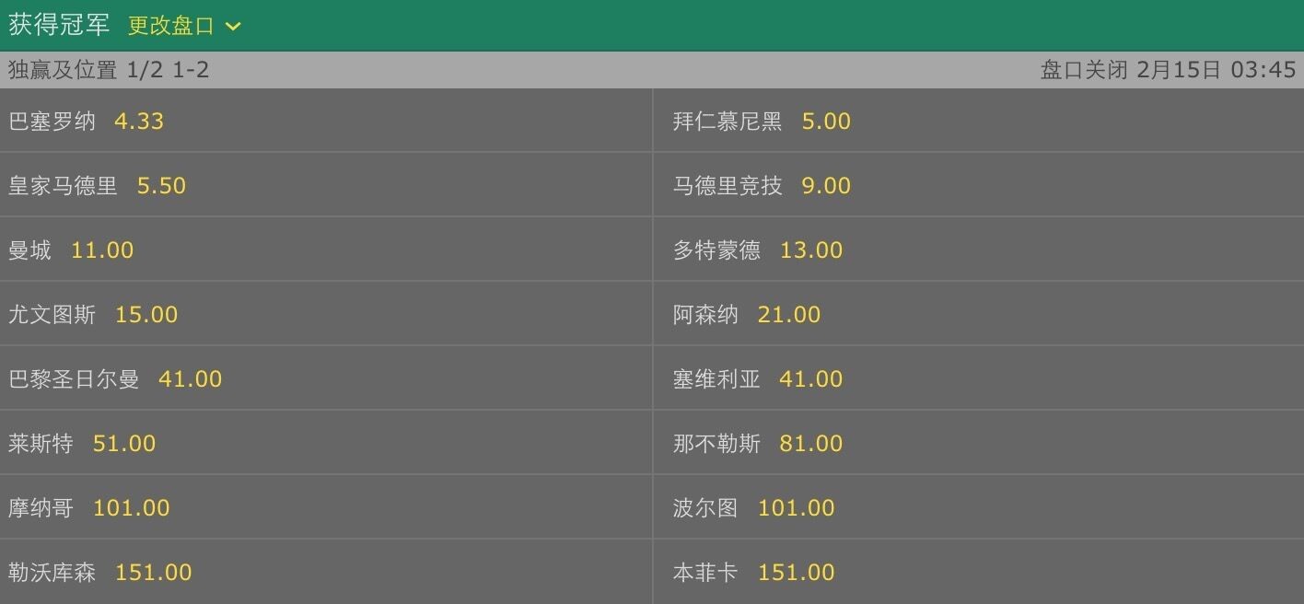Click the 独赢及位置 1/2 1-2 label
Screen dimensions: 1304x604
pos(109,70)
